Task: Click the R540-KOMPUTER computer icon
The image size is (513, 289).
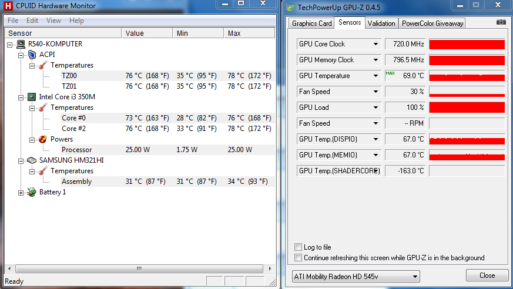Action: click(21, 44)
